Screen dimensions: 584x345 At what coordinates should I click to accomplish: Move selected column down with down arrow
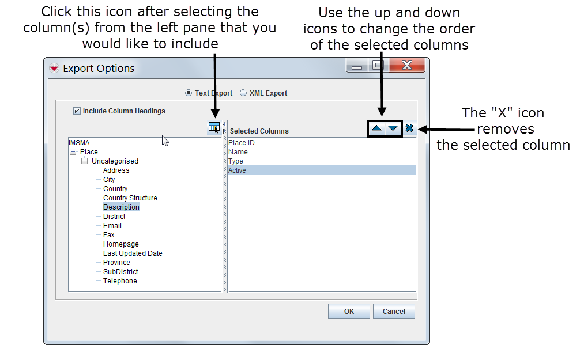pos(393,128)
